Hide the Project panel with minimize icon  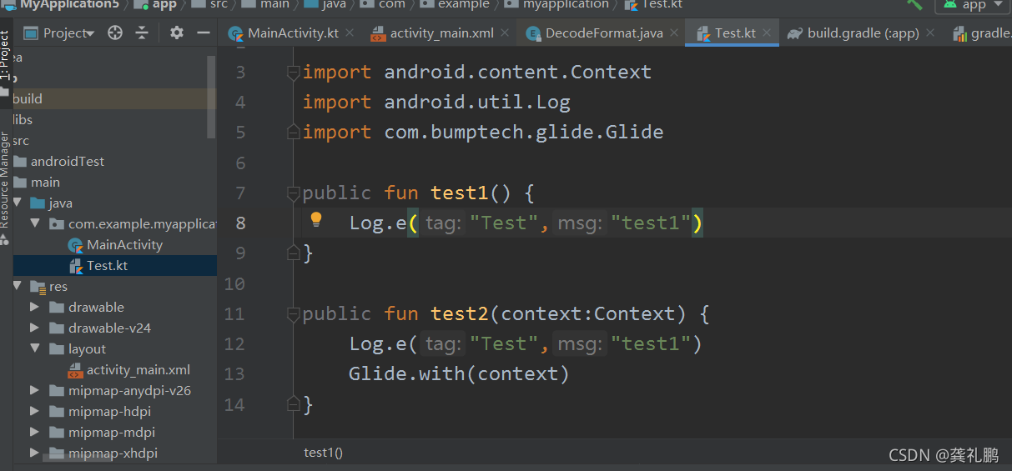(203, 33)
